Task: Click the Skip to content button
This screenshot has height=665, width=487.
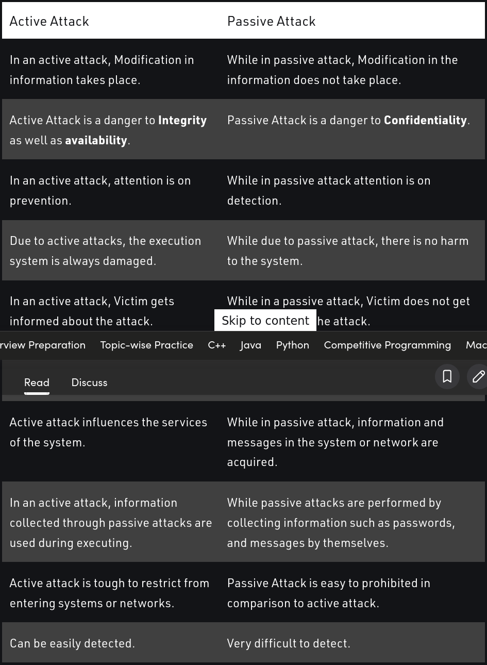Action: [265, 320]
